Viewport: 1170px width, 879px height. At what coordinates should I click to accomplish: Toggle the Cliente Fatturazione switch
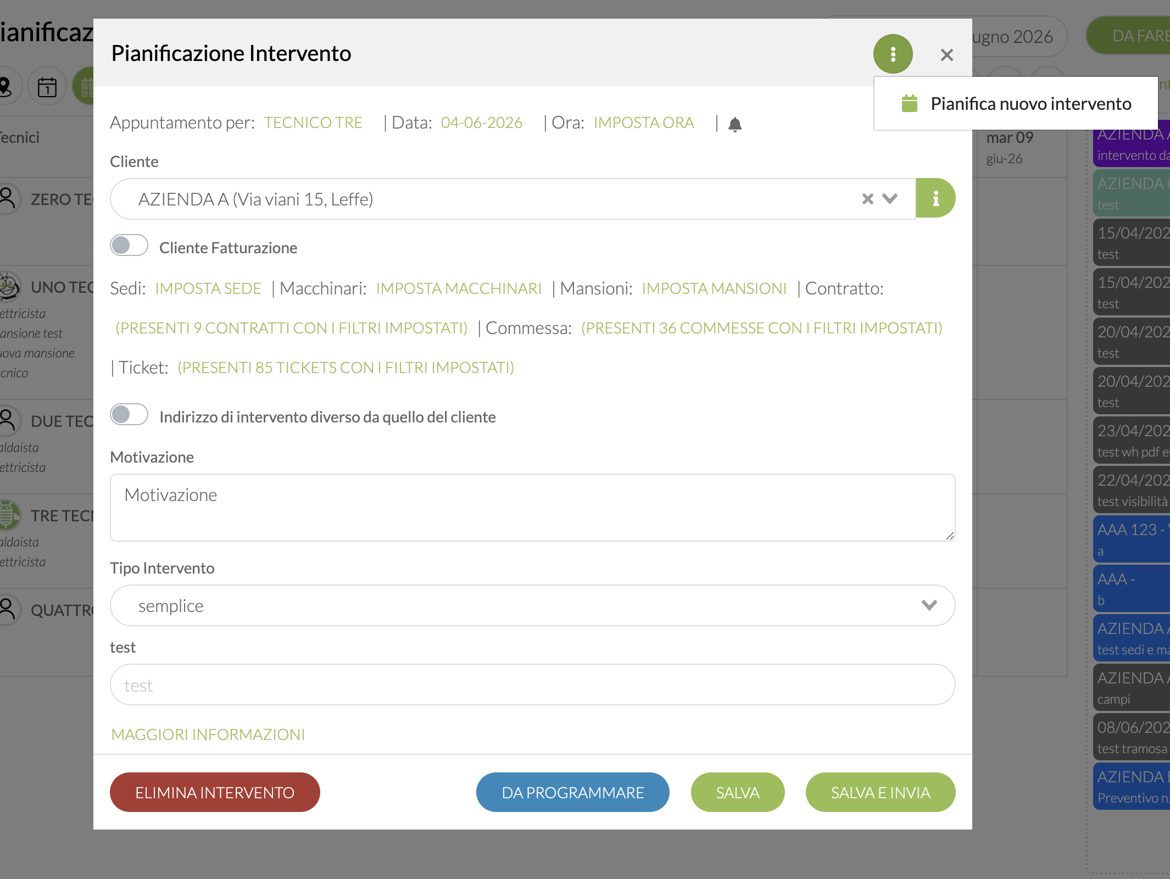(x=129, y=246)
